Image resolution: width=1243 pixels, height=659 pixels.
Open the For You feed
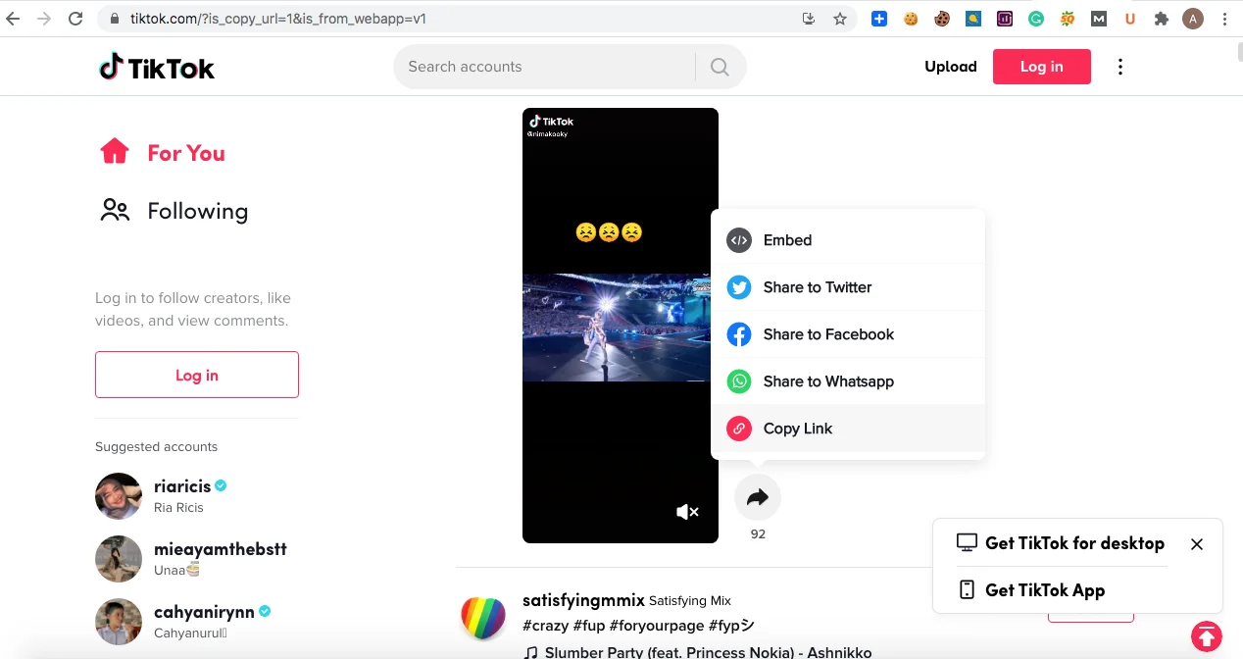[186, 153]
